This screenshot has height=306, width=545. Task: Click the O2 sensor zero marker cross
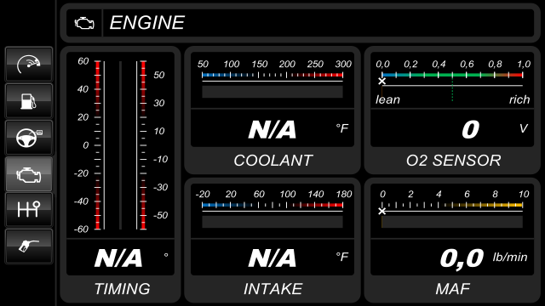click(x=382, y=82)
